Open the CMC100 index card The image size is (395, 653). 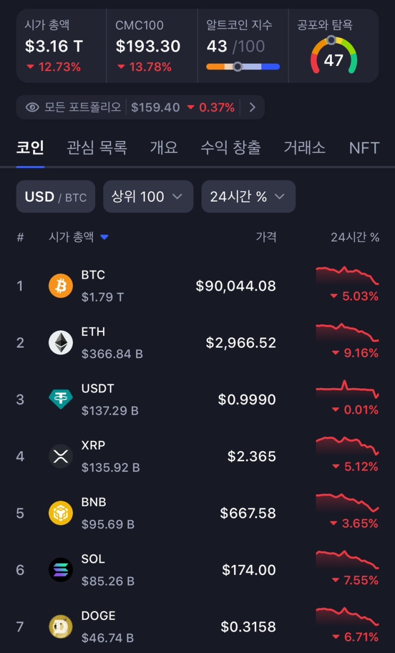click(152, 46)
